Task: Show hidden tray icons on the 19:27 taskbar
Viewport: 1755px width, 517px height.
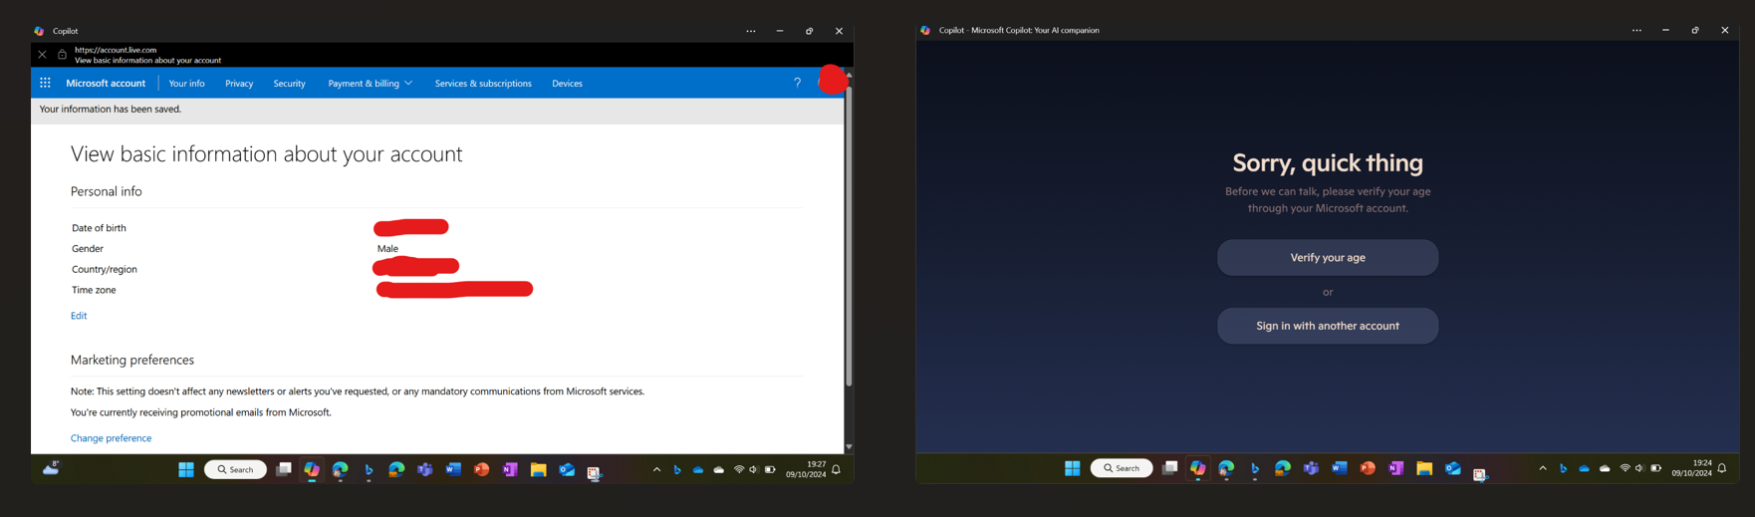Action: (656, 469)
